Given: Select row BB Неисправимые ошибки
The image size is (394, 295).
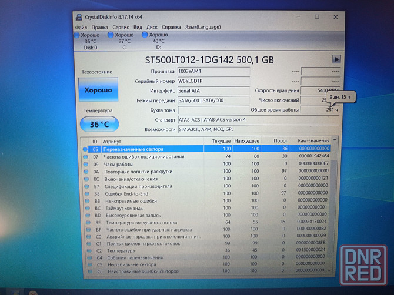Looking at the screenshot, I should tap(206, 200).
